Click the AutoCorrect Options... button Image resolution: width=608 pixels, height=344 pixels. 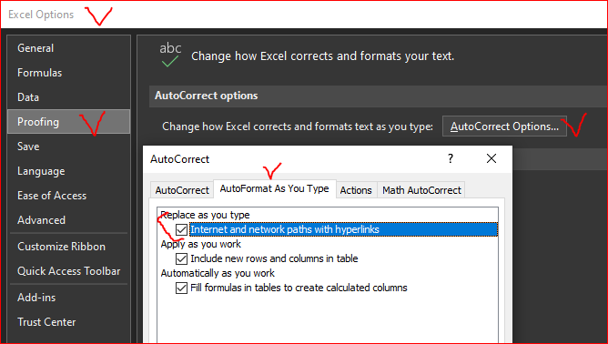[x=504, y=126]
